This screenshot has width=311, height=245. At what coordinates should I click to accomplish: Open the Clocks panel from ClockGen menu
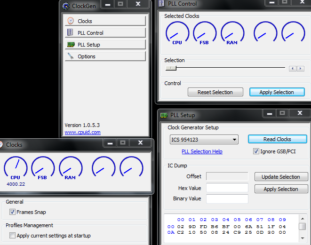105,21
